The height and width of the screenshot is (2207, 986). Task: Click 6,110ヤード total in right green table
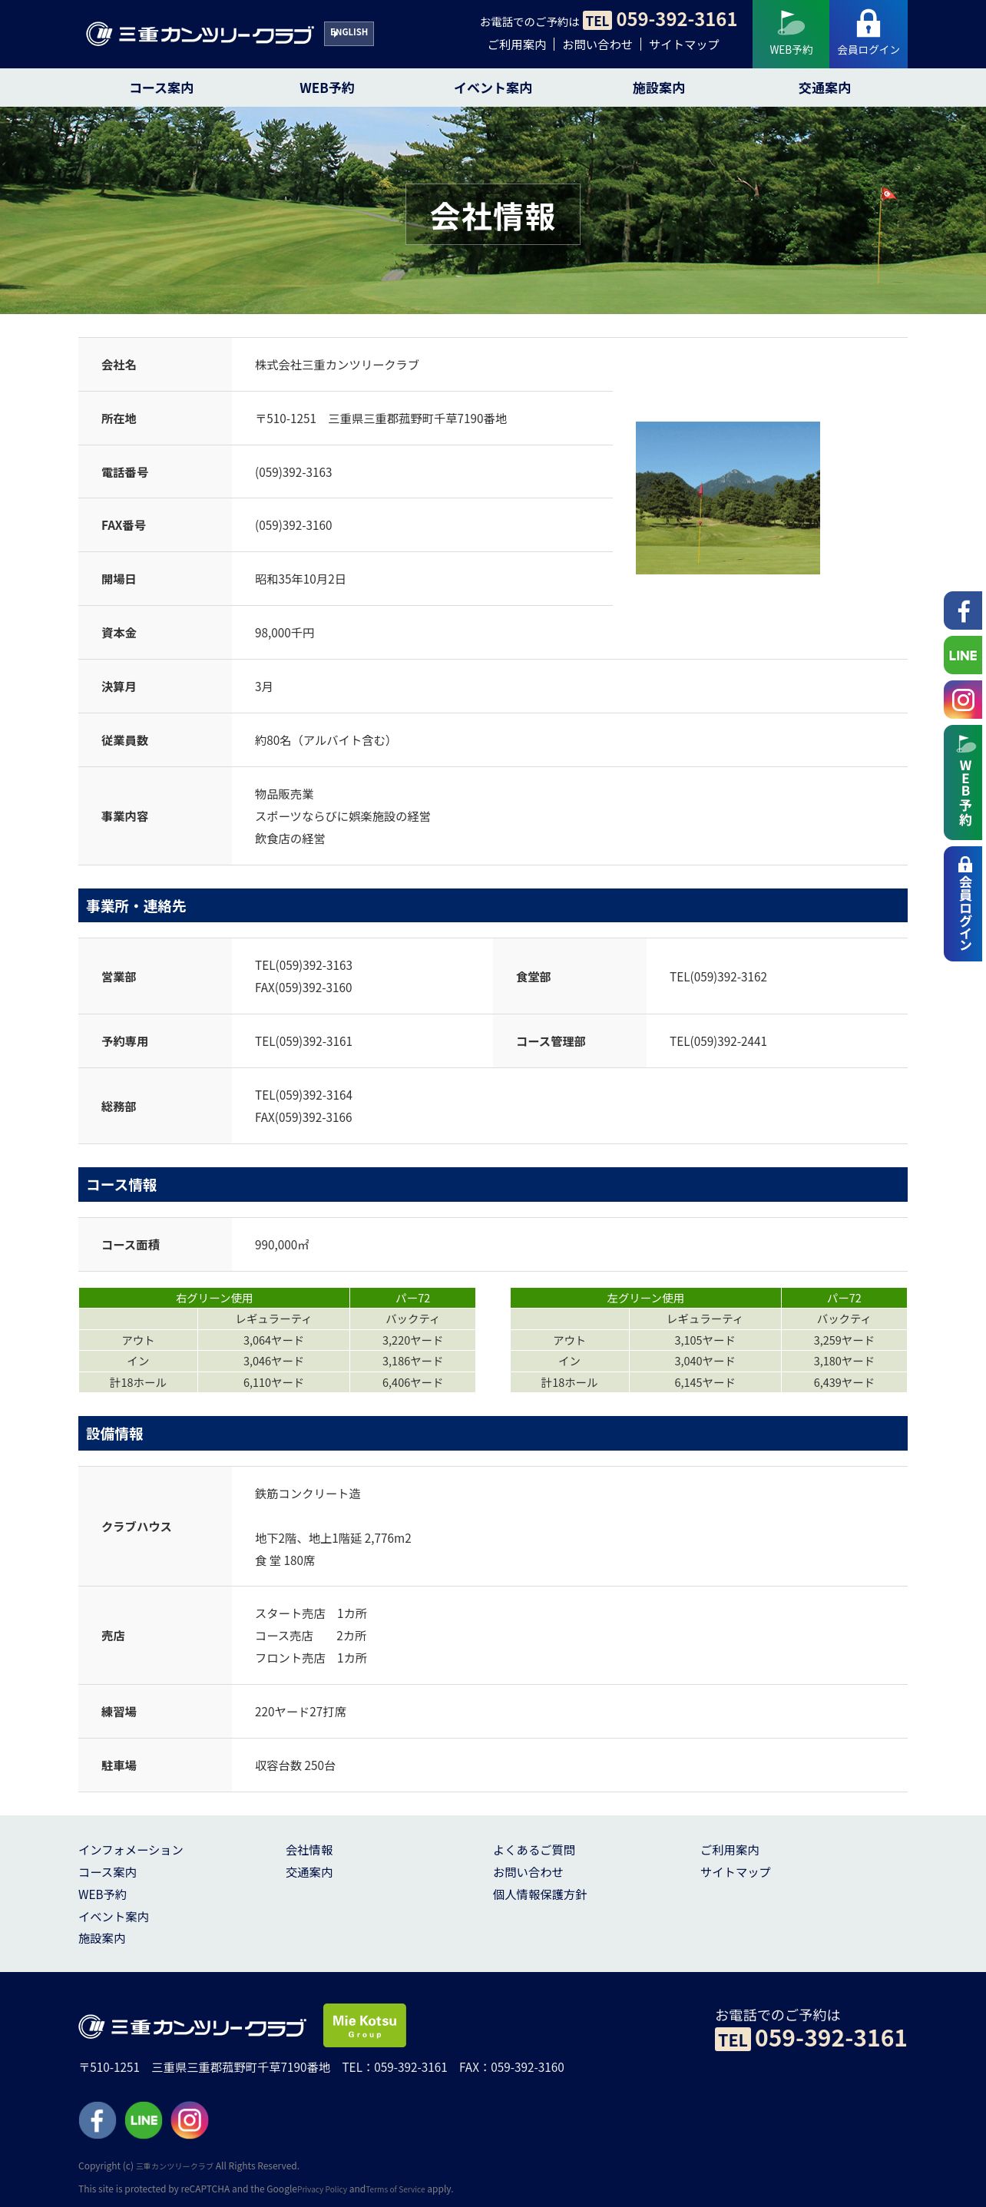273,1382
